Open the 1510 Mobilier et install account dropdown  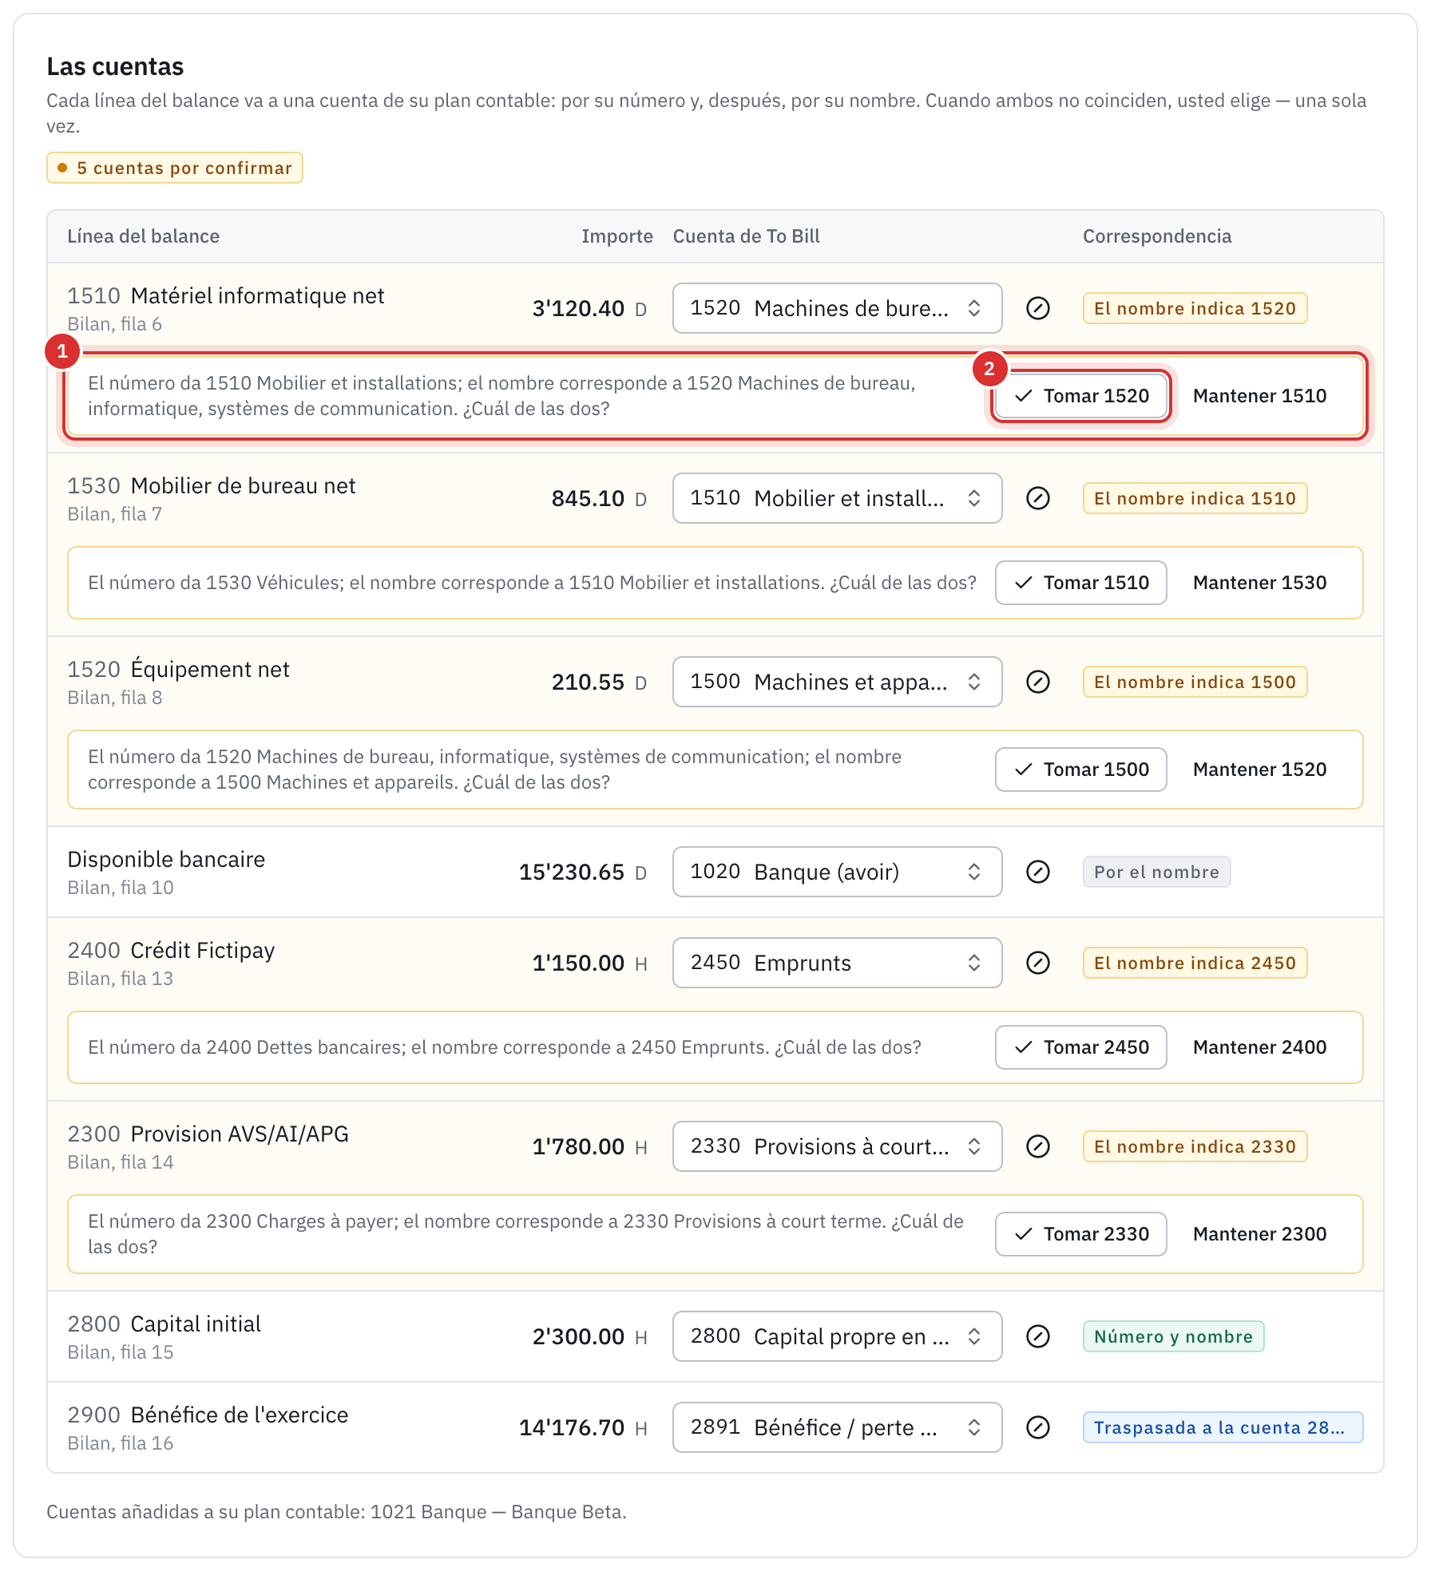pos(837,498)
